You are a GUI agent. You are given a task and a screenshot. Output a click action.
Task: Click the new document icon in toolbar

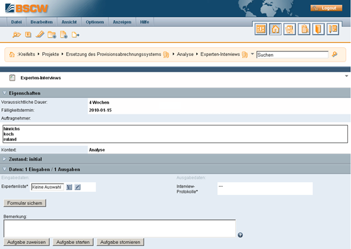(x=64, y=35)
